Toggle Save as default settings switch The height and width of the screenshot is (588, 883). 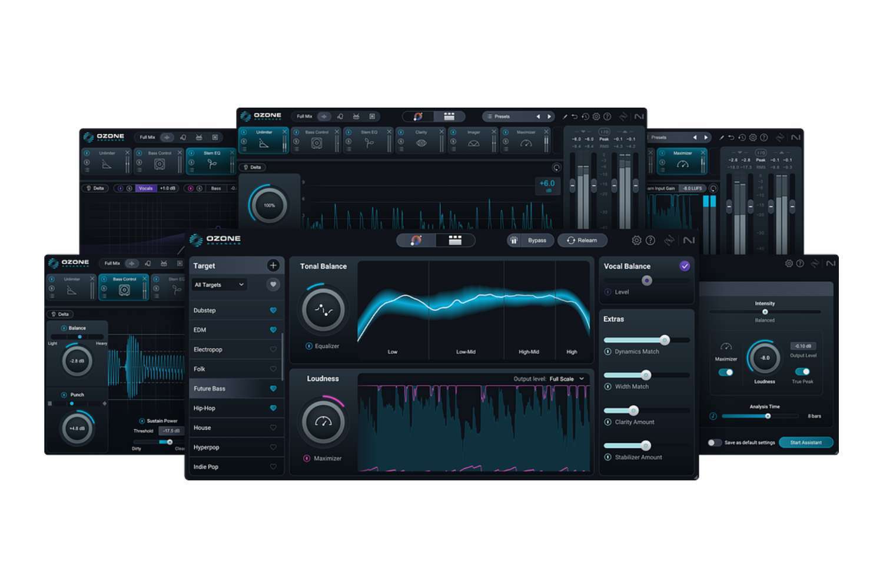pos(715,442)
